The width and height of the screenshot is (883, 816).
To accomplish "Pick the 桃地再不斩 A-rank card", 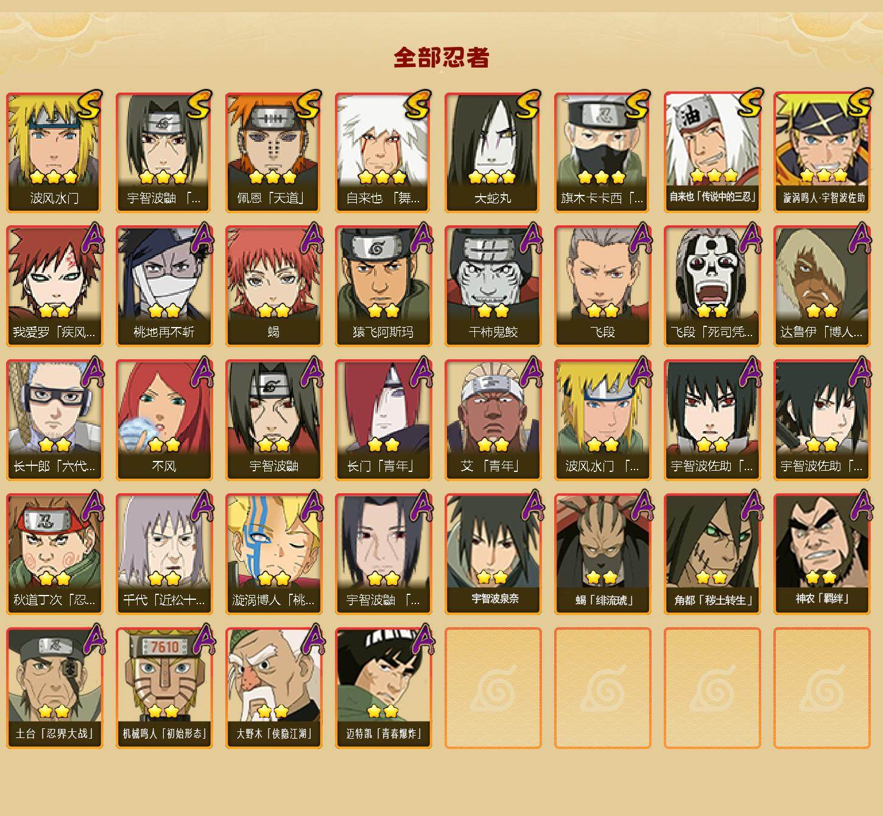I will click(164, 286).
